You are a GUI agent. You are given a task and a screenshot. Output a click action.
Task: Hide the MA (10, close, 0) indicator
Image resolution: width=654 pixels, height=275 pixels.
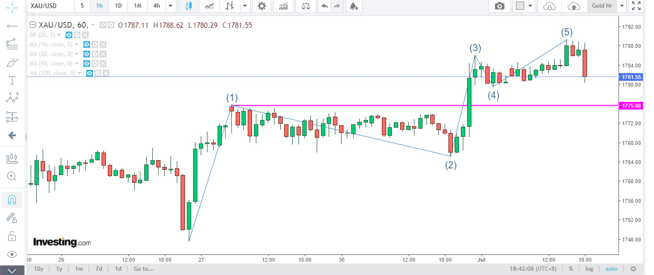(x=87, y=44)
